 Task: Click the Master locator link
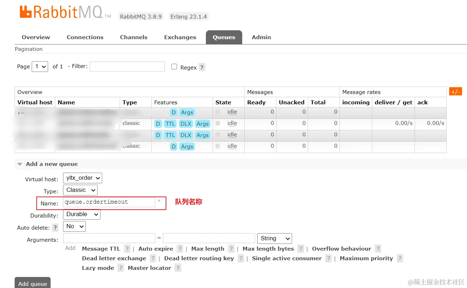tap(150, 268)
